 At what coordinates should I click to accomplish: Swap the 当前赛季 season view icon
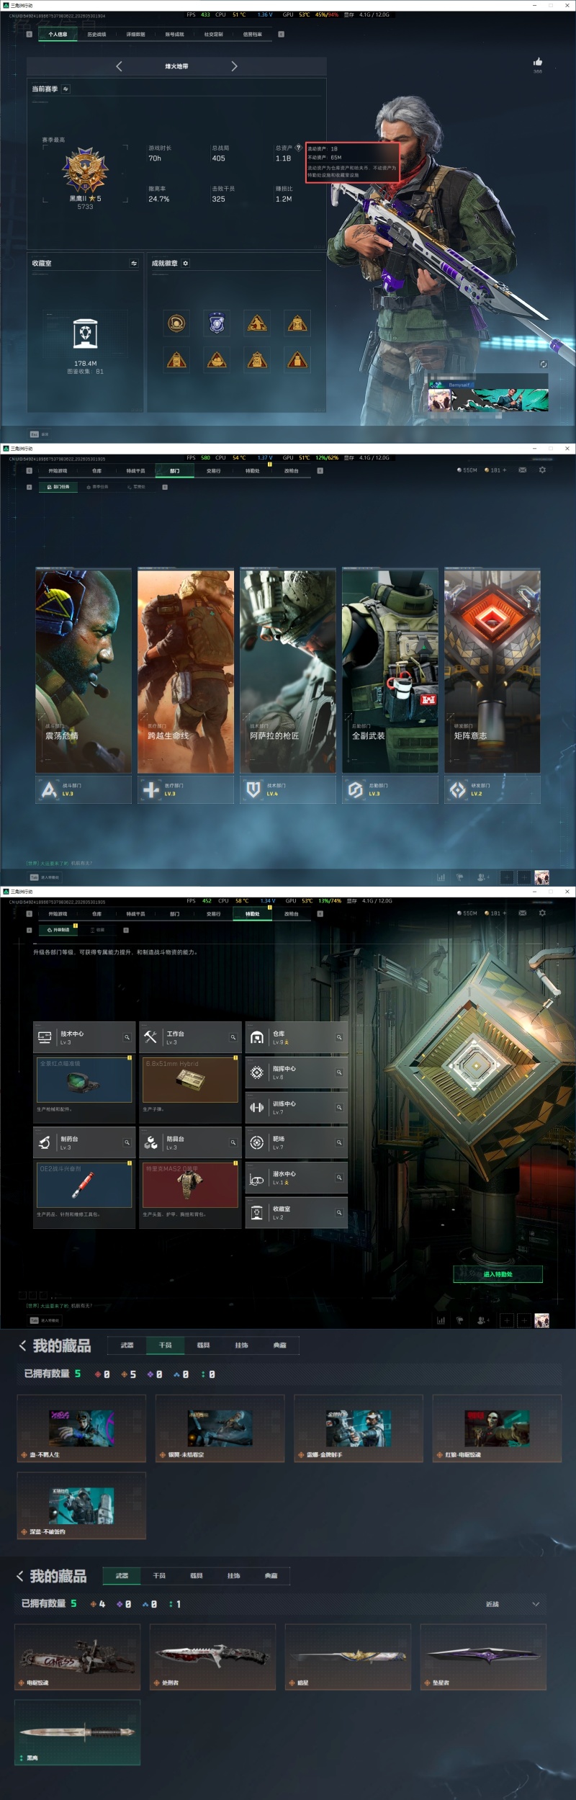(66, 89)
